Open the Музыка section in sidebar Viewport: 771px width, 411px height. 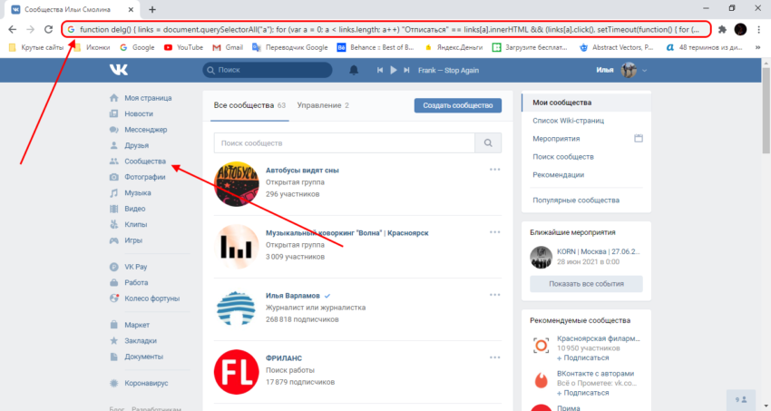point(138,192)
